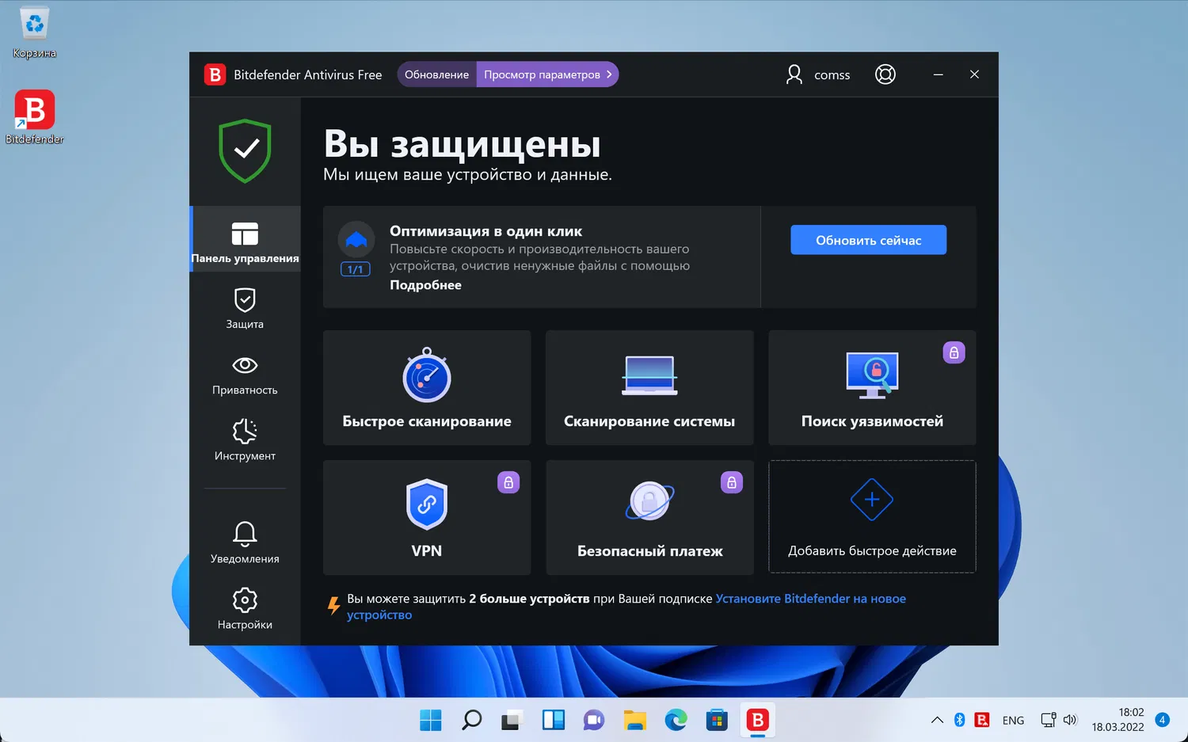This screenshot has width=1188, height=742.
Task: Open Поиск уязвимостей vulnerability scan tile
Action: tap(872, 388)
